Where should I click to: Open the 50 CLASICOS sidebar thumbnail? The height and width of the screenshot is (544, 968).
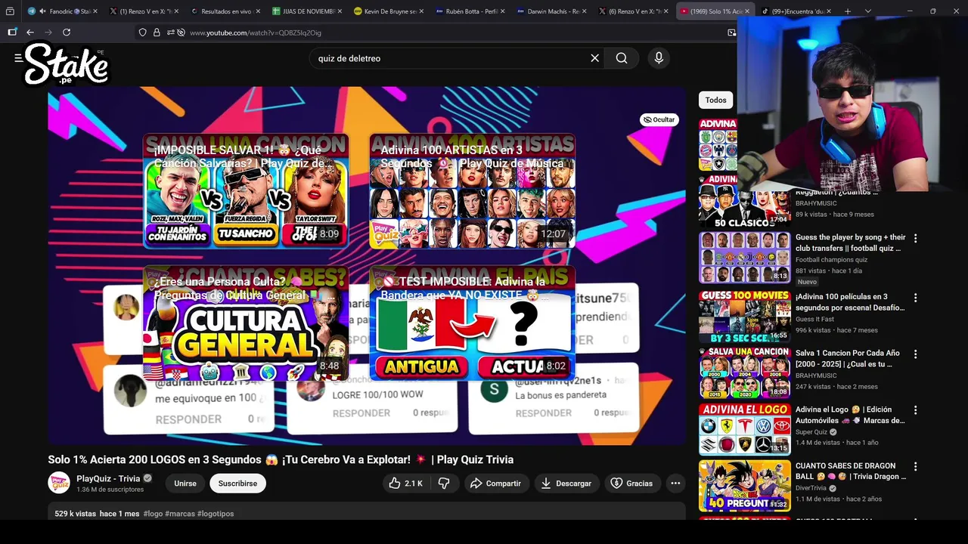coord(745,201)
